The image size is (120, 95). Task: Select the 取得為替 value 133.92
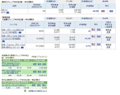coord(26,88)
